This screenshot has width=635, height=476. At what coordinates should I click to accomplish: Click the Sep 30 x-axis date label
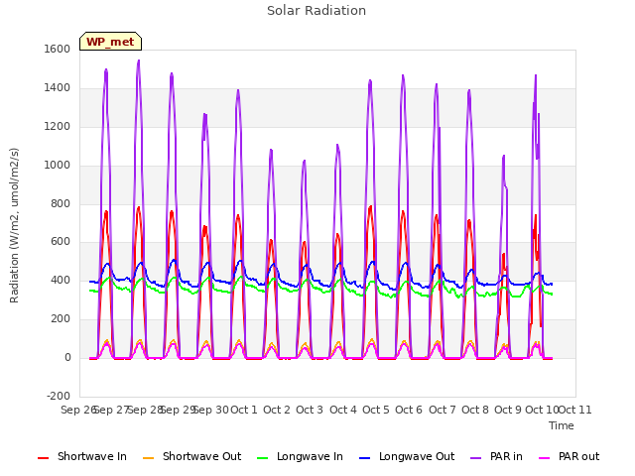point(211,410)
